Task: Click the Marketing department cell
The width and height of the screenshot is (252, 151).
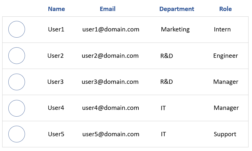Action: 175,30
